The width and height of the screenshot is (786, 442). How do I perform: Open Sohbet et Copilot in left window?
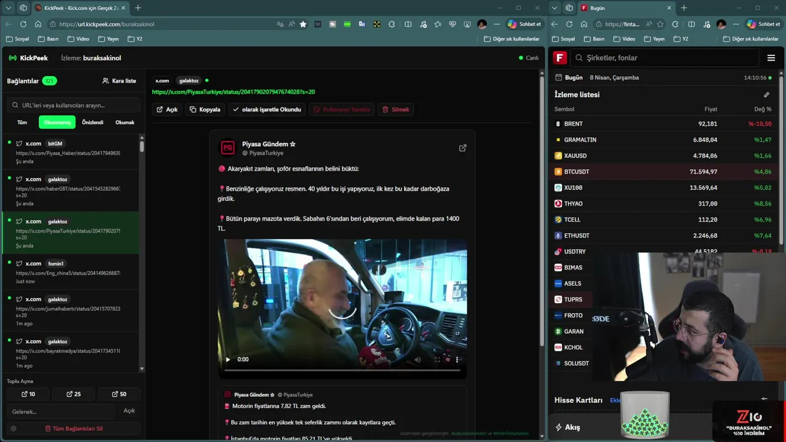point(524,24)
